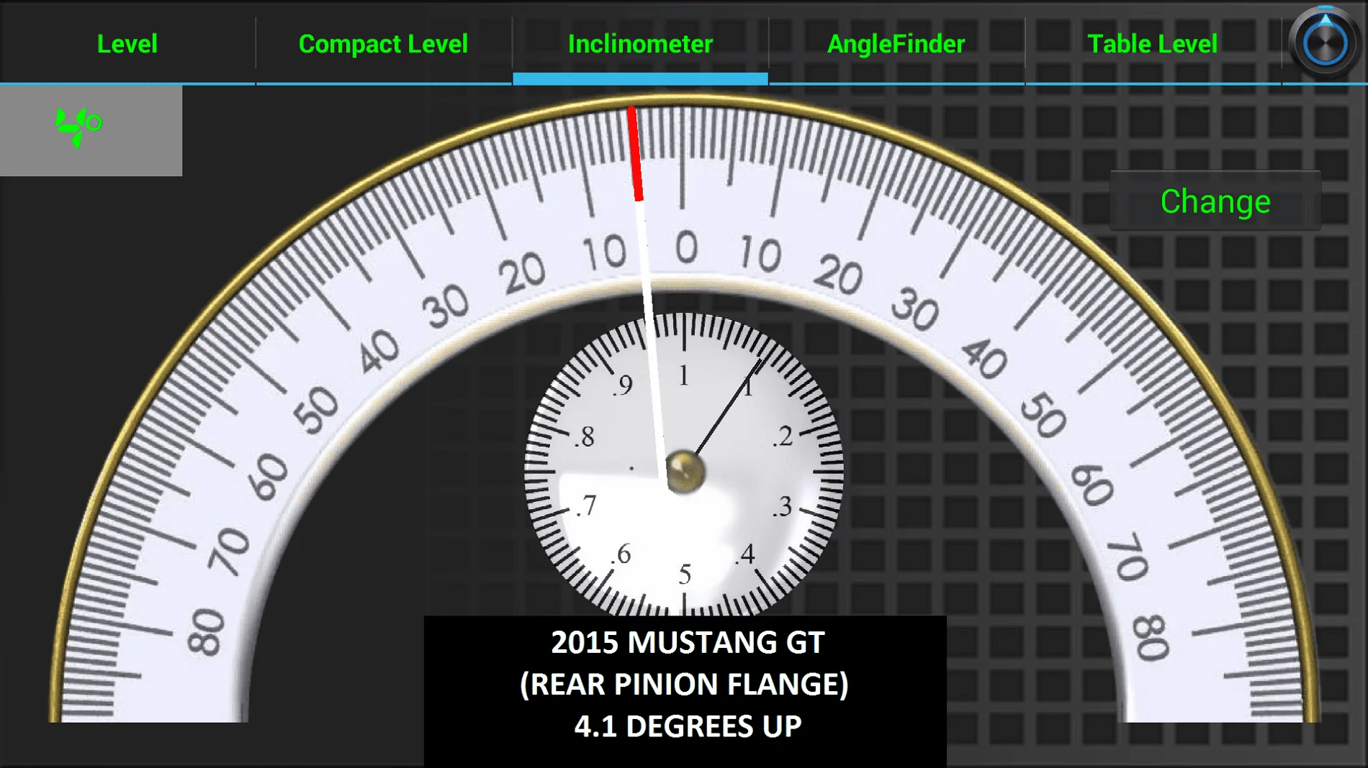The image size is (1368, 768).
Task: Click the '(REAR PINION FLANGE)' text
Action: point(684,684)
